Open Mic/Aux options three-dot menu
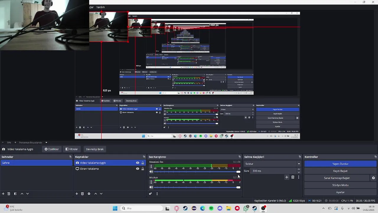 (151, 182)
